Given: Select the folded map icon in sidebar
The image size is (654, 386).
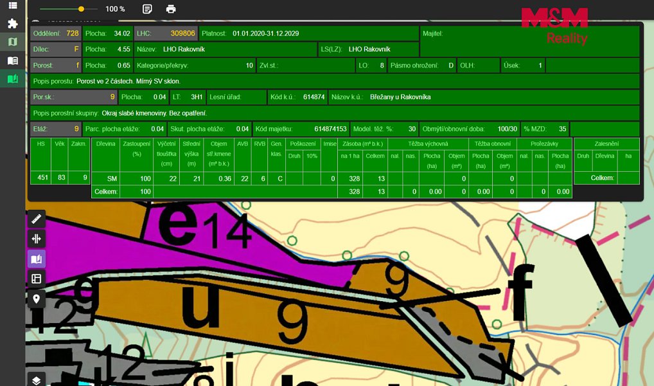Looking at the screenshot, I should click(12, 42).
